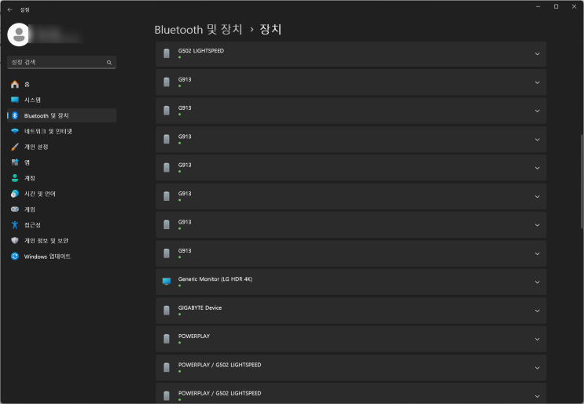Screen dimensions: 584x404
Task: Open 개인 설정 via its paintbrush icon
Action: [x=15, y=147]
